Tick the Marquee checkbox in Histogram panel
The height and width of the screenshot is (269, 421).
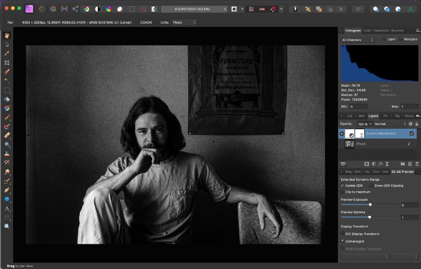[401, 39]
